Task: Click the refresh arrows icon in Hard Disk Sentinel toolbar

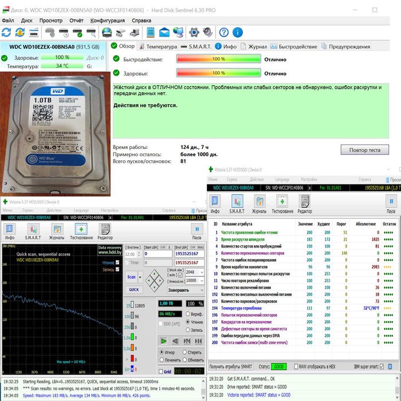Action: (6, 33)
